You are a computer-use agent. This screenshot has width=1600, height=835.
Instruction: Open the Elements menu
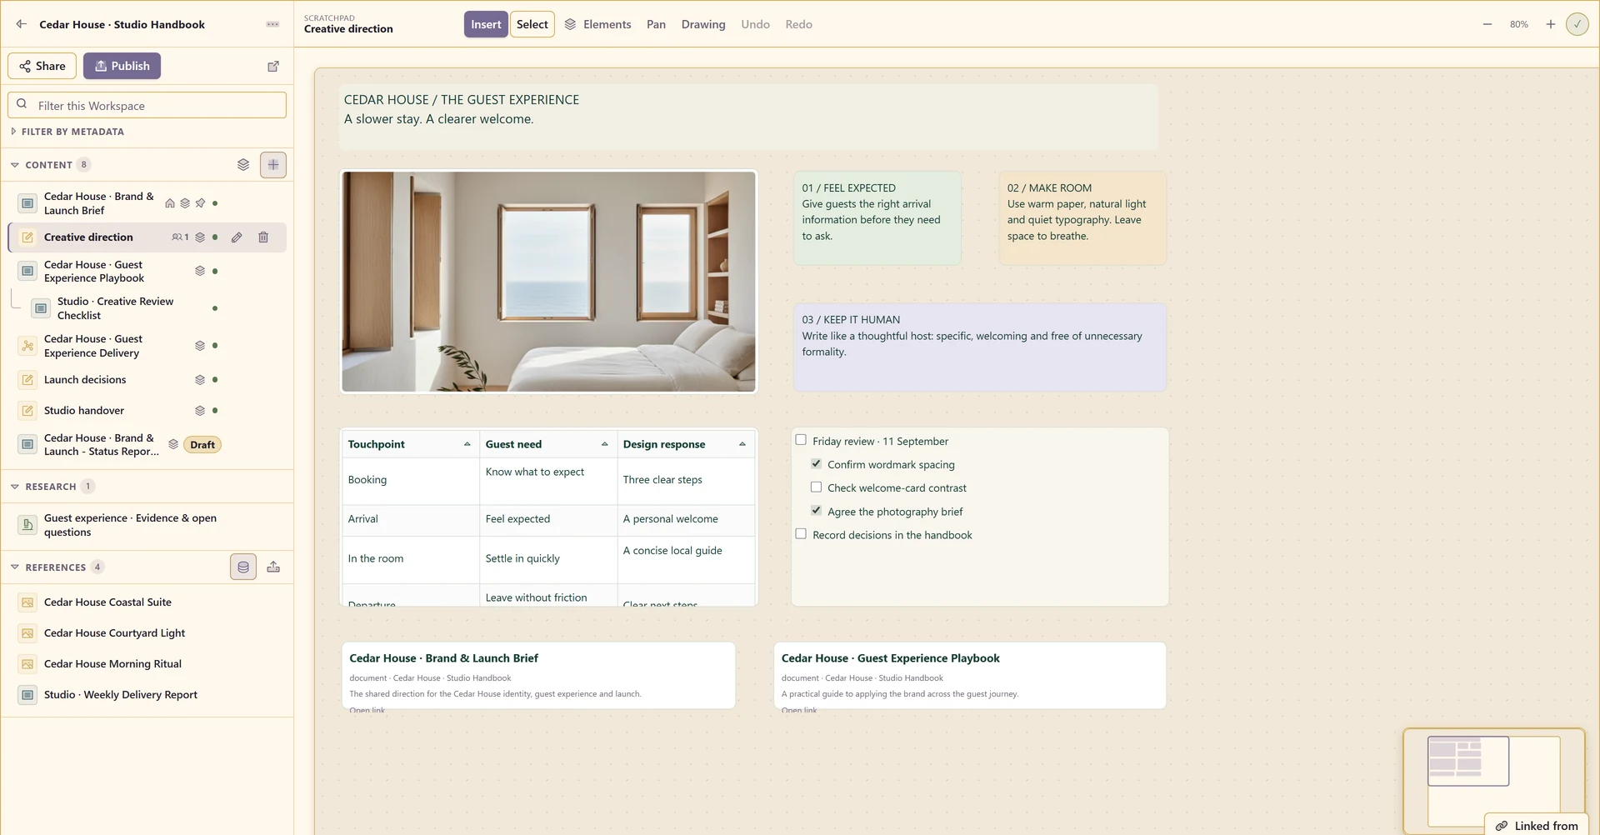click(x=598, y=24)
